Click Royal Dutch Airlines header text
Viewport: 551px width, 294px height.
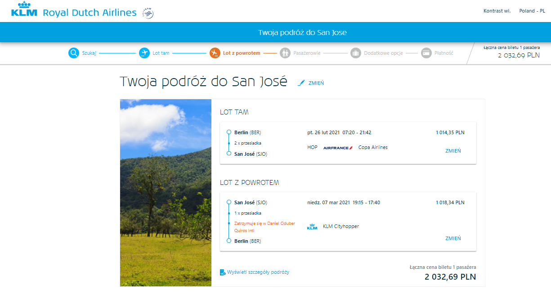click(x=90, y=13)
